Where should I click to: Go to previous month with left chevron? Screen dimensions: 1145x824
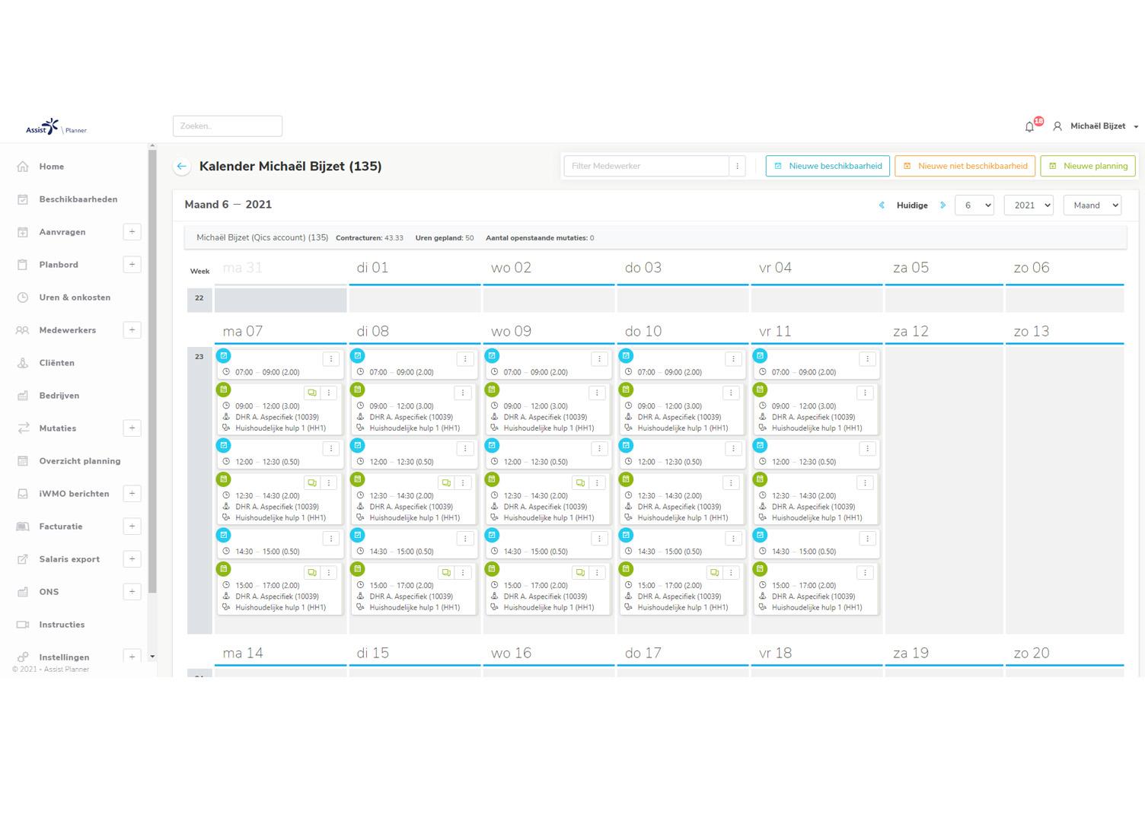[882, 205]
